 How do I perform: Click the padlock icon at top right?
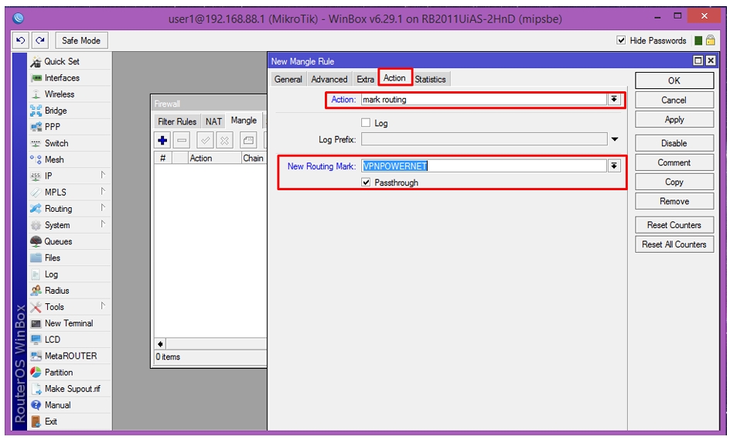pos(711,40)
